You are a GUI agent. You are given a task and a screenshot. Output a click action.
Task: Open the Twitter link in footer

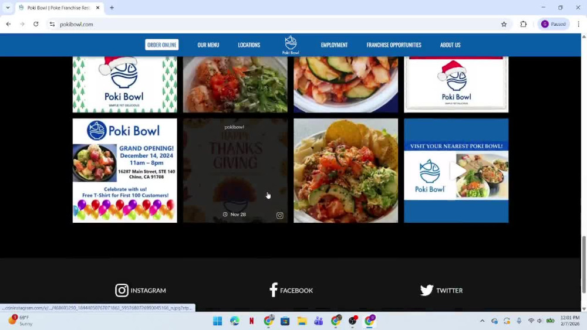point(441,290)
